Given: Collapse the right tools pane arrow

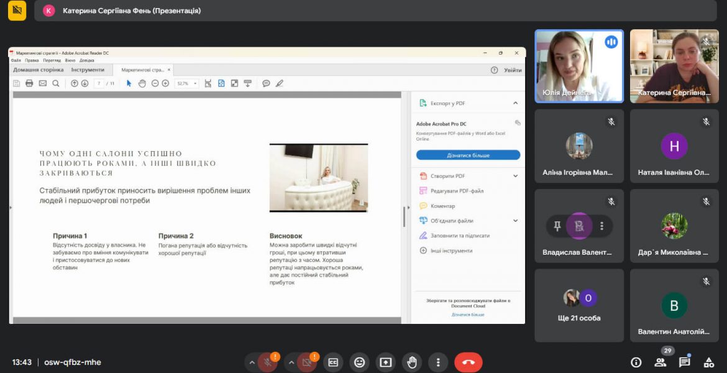Looking at the screenshot, I should click(408, 208).
